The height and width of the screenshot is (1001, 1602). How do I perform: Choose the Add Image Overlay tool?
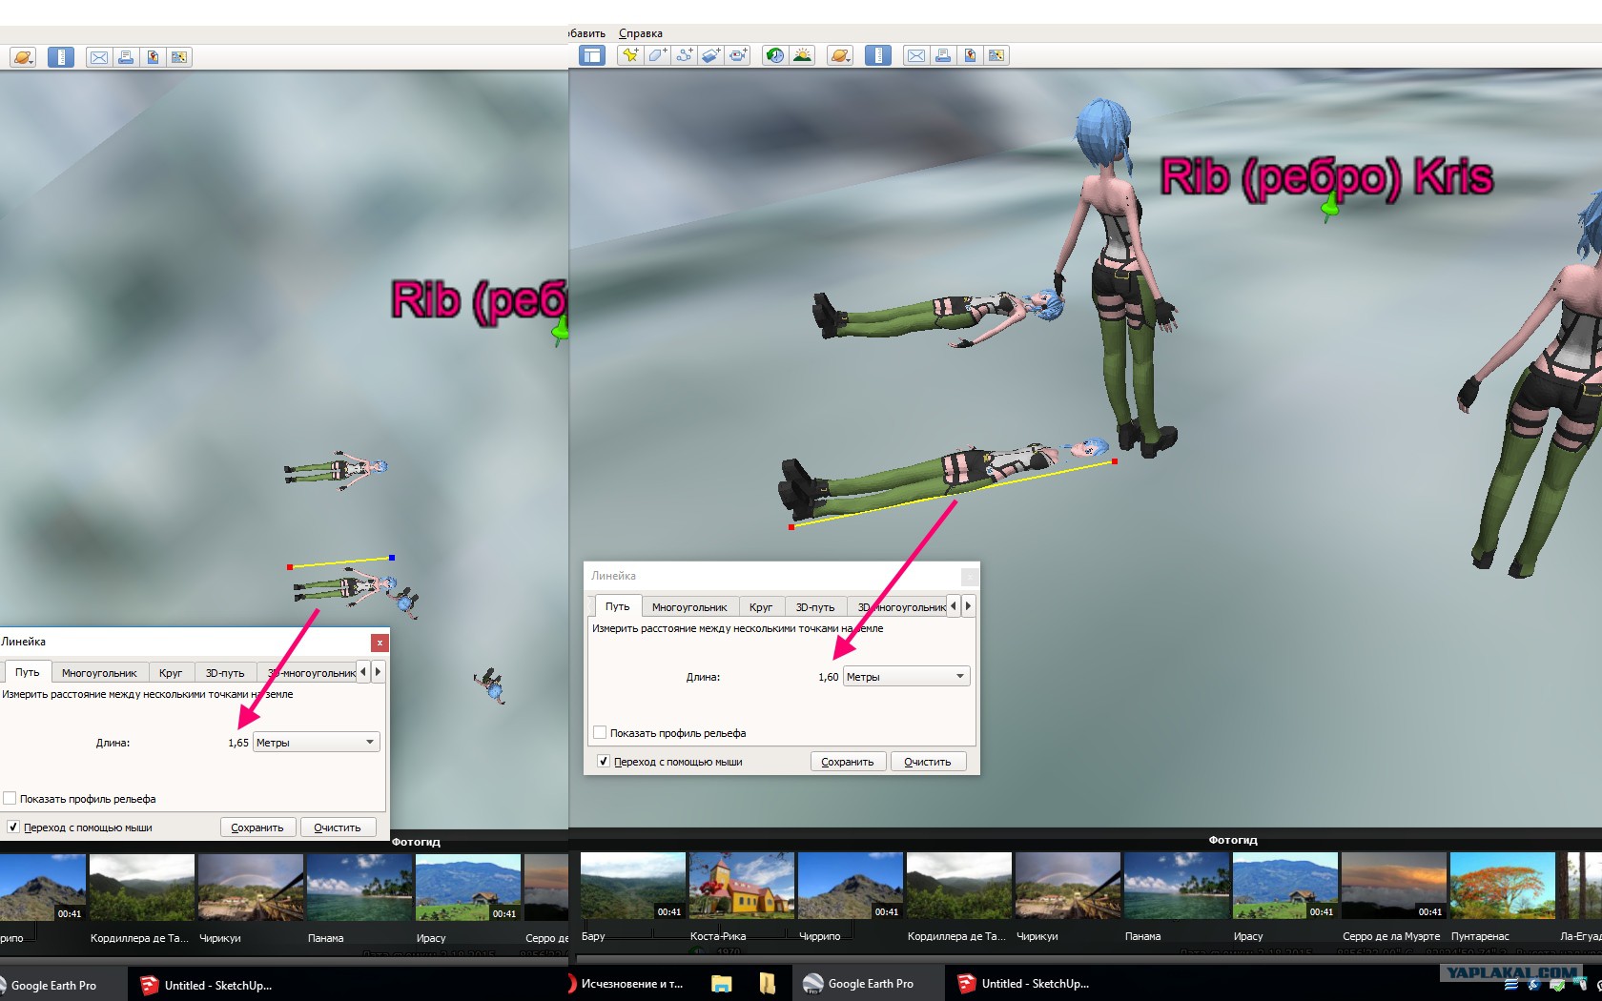point(710,55)
